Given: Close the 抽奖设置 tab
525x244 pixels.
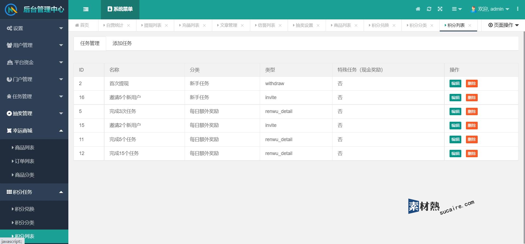Looking at the screenshot, I should click(318, 25).
